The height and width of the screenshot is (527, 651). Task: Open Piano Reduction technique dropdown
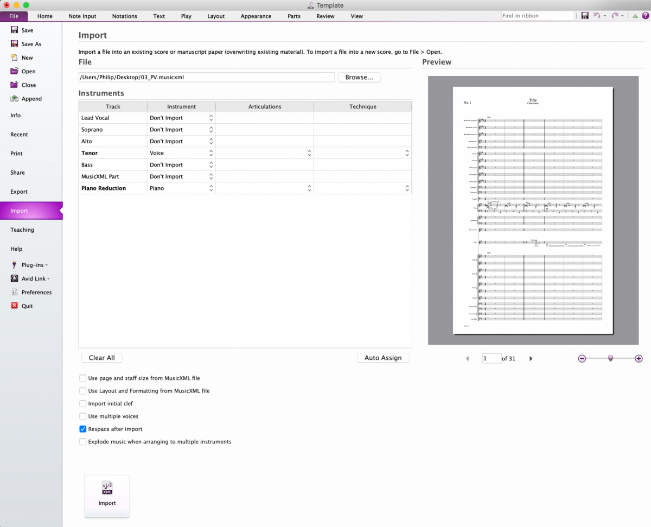click(407, 188)
